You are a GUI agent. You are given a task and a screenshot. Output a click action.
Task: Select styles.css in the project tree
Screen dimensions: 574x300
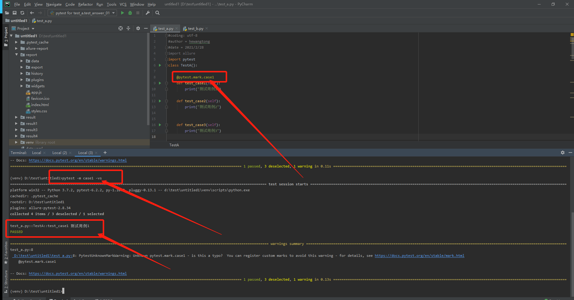[39, 111]
